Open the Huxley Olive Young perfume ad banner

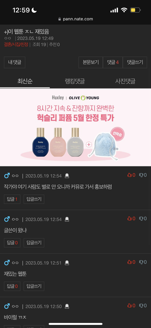tap(75, 128)
